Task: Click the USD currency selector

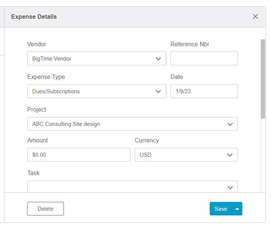Action: point(186,155)
